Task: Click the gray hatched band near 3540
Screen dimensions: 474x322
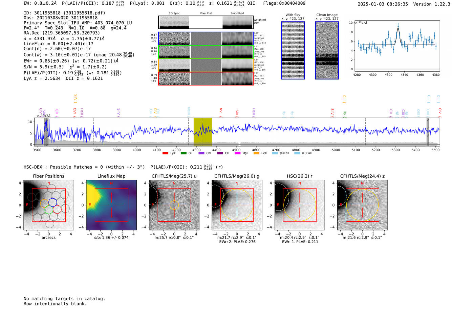Action: tap(46, 132)
